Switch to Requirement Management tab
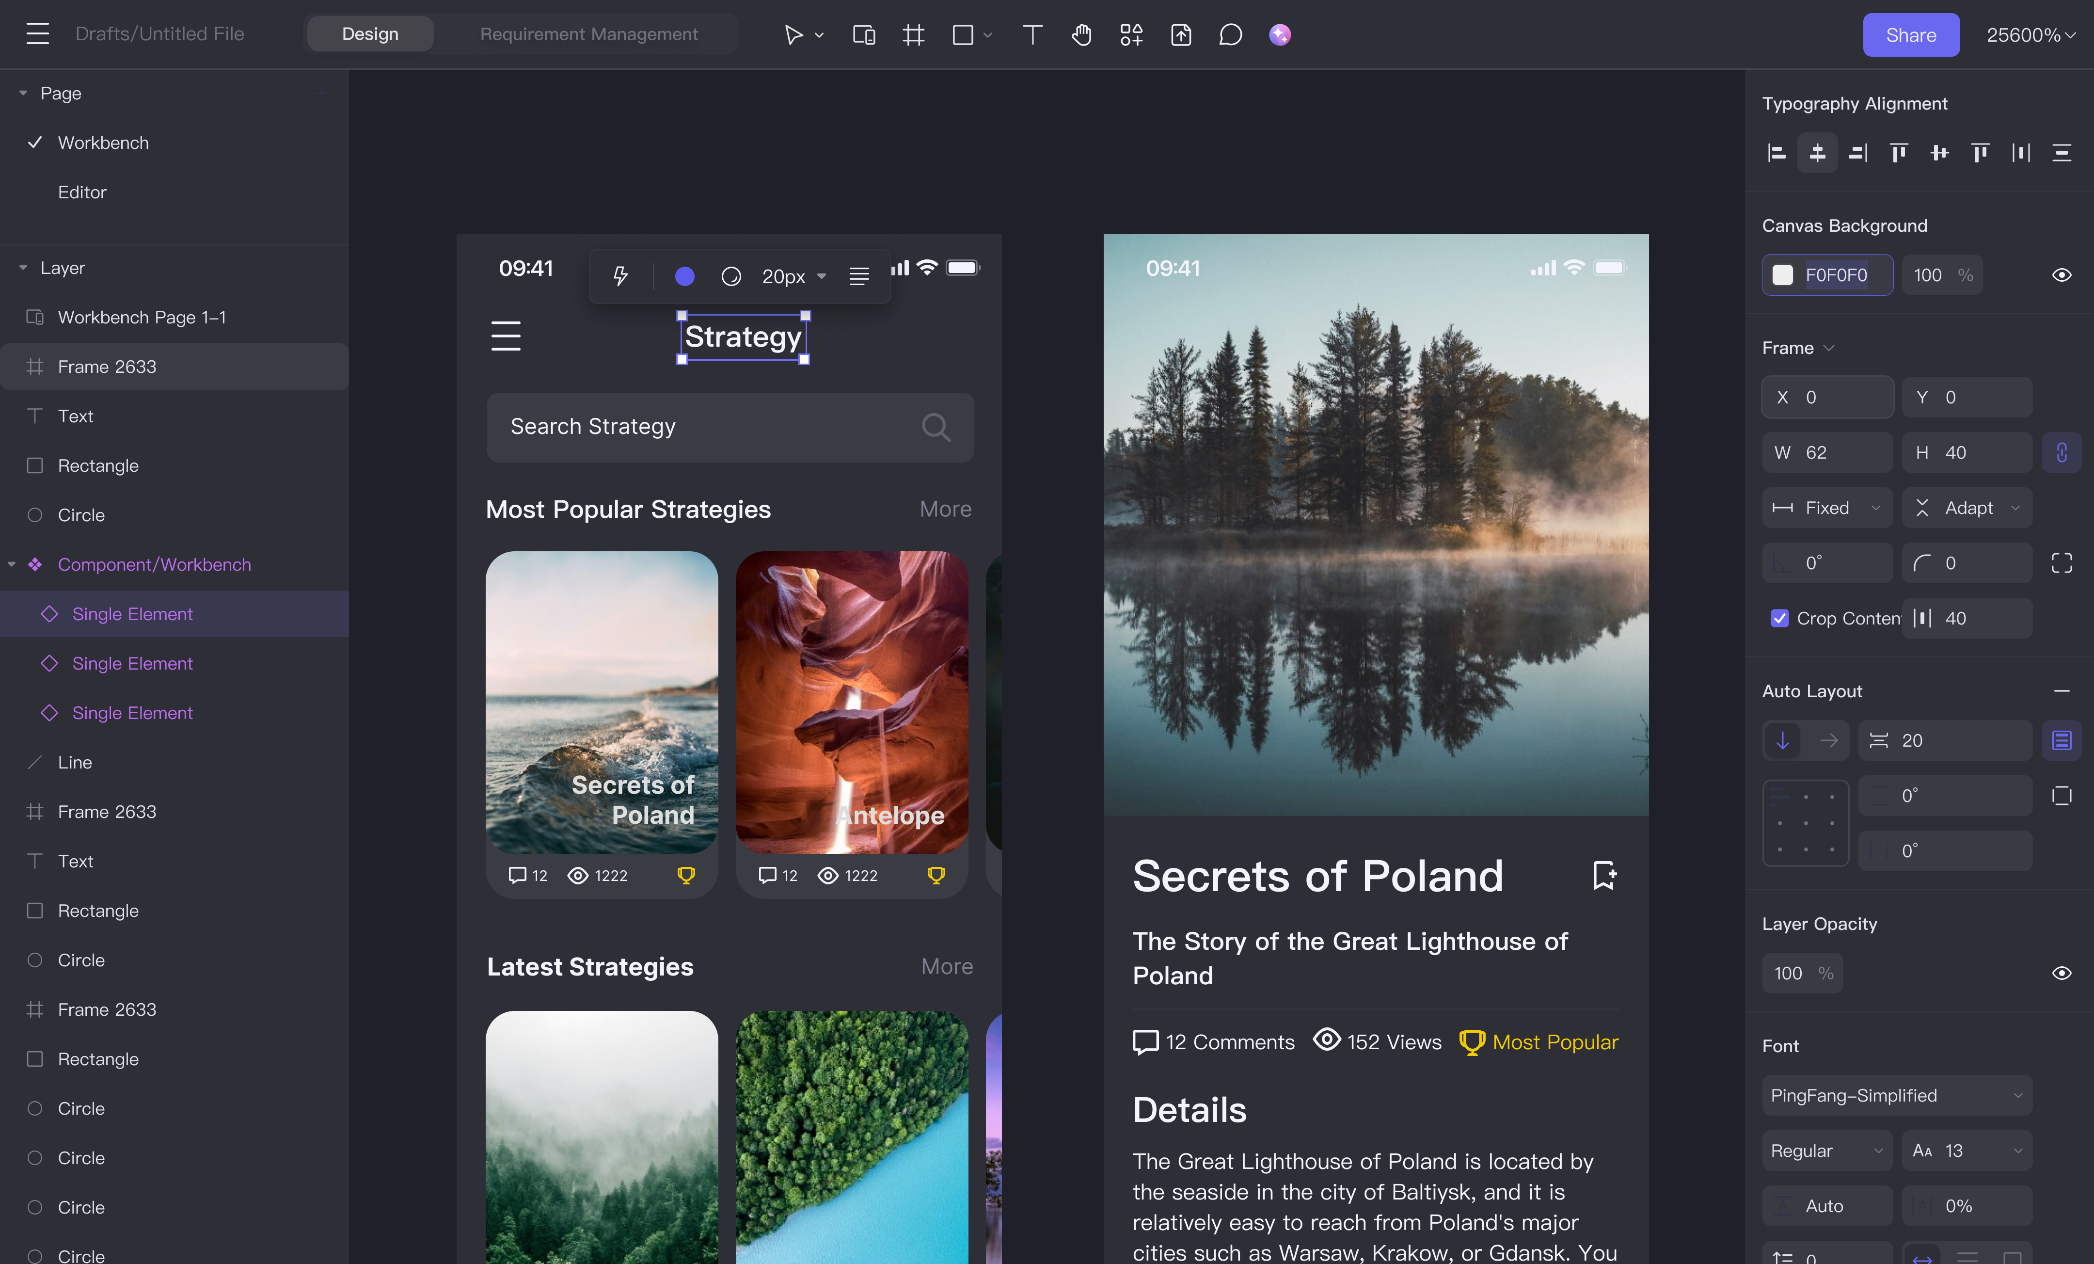The width and height of the screenshot is (2094, 1264). (588, 34)
